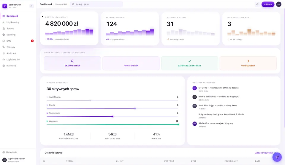285x165 pixels.
Task: Open the Aktywne Umowy card
Action: coord(130,29)
